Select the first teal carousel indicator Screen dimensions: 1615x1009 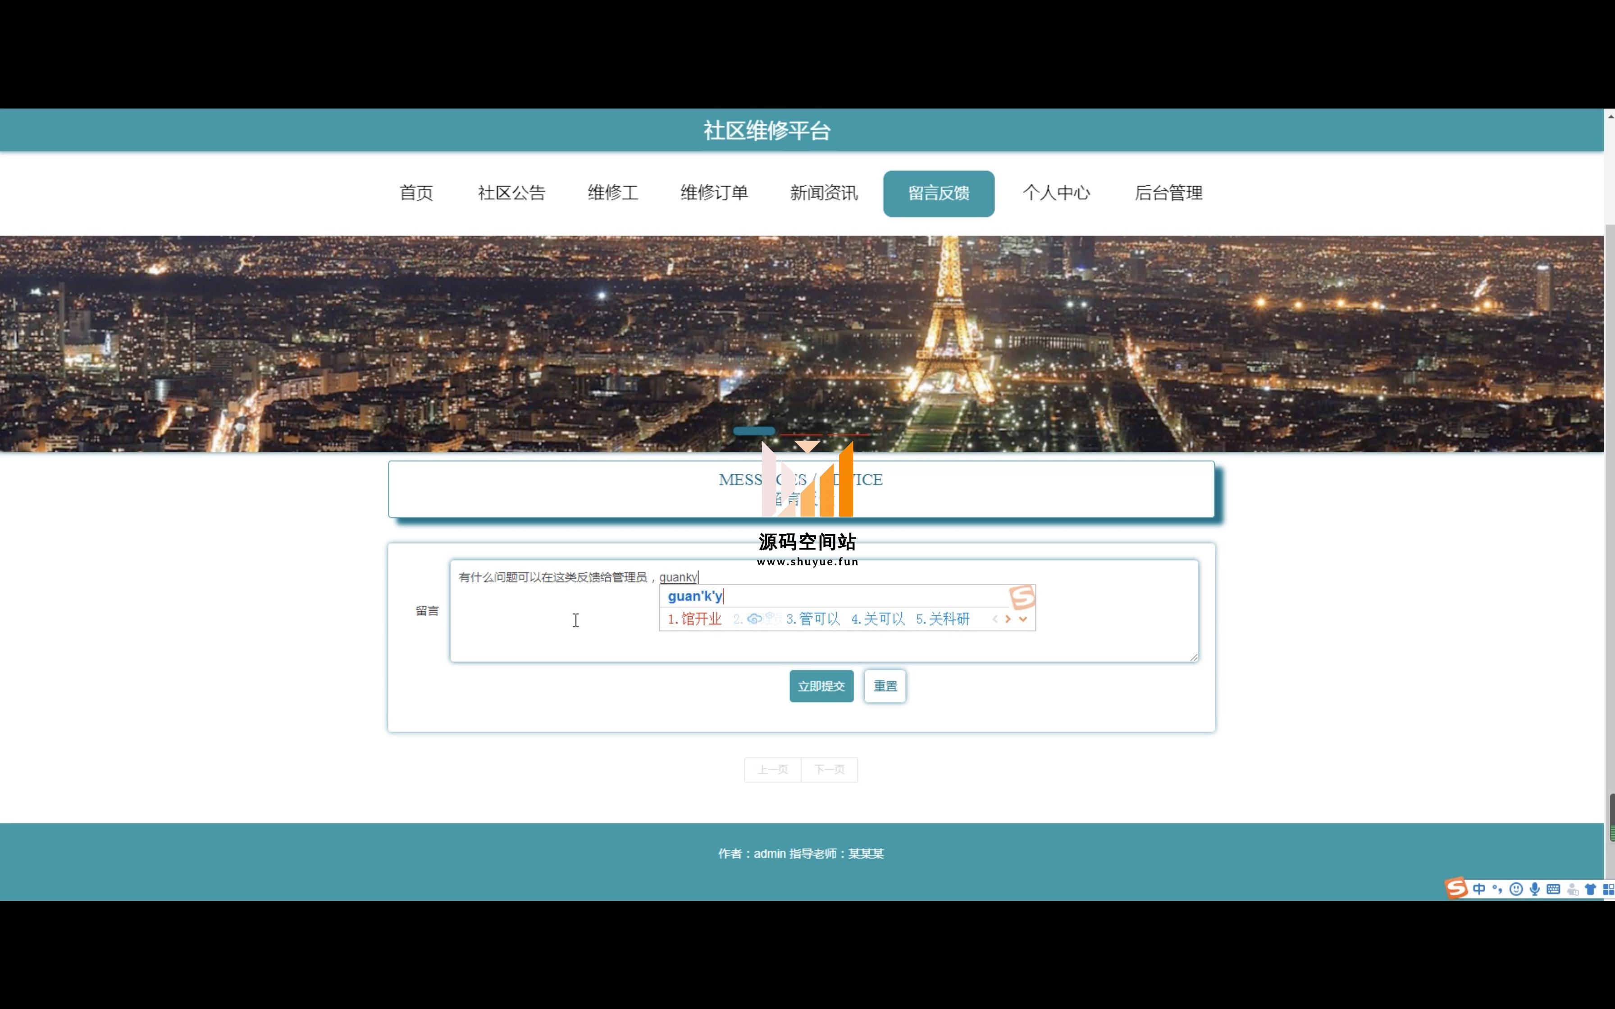[x=754, y=432]
